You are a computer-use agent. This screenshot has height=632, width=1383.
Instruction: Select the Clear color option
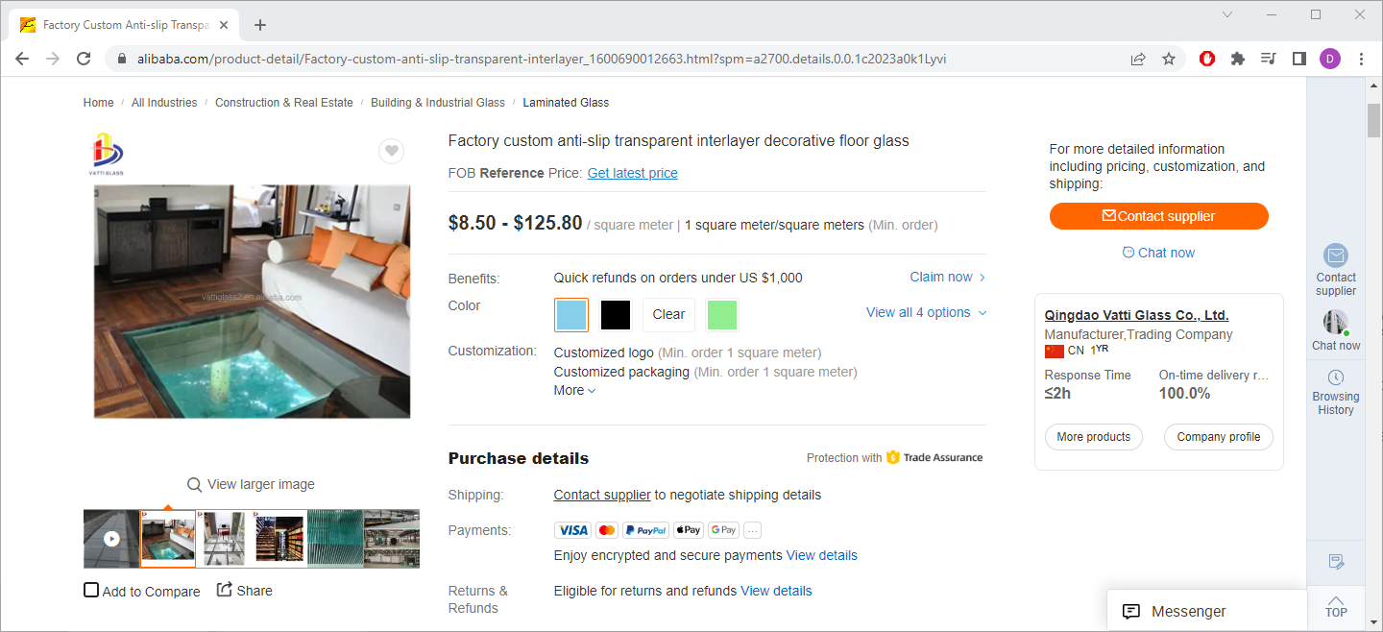pyautogui.click(x=668, y=314)
